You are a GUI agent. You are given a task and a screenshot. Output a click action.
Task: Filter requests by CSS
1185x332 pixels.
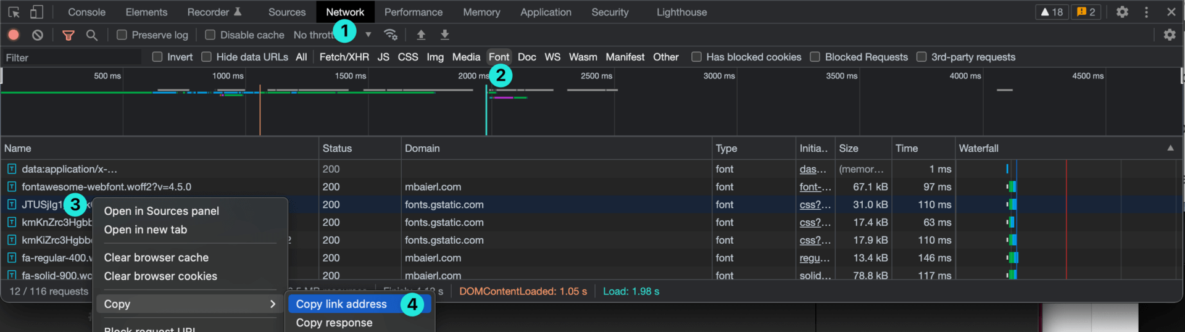(408, 57)
